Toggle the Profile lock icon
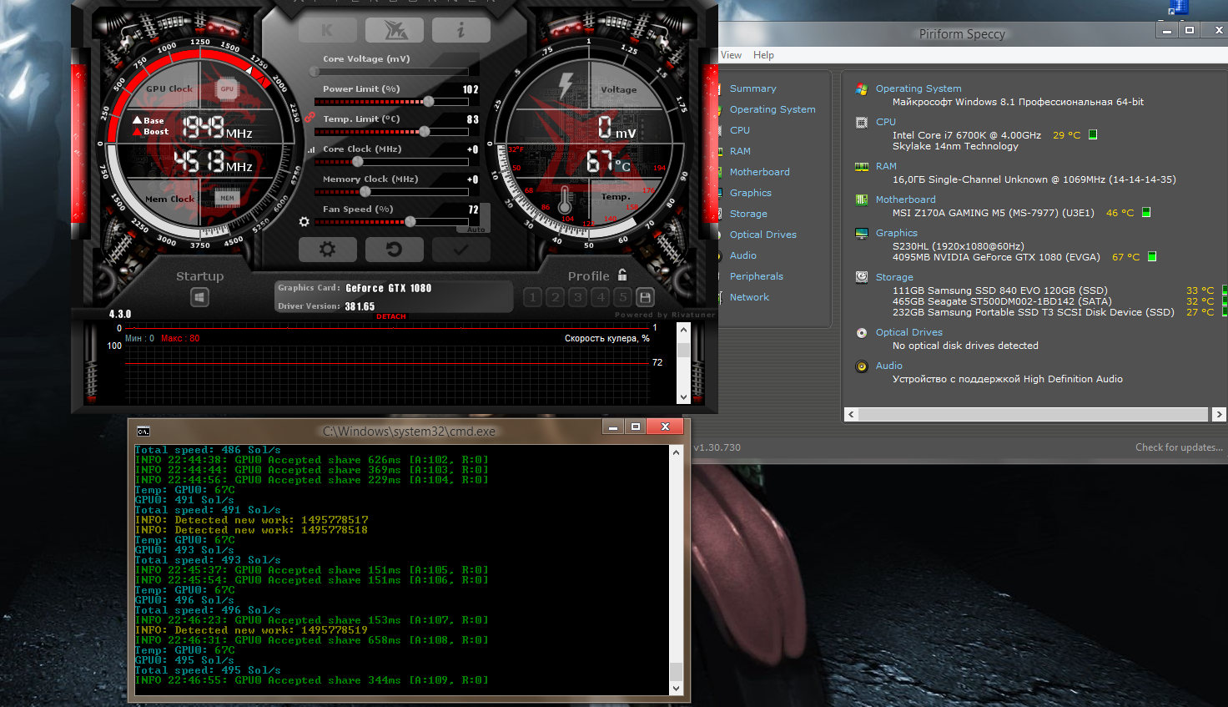1228x707 pixels. [622, 275]
